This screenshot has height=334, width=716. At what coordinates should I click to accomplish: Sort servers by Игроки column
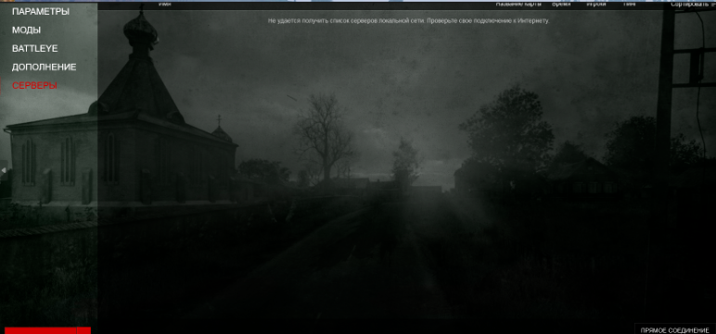pyautogui.click(x=596, y=4)
